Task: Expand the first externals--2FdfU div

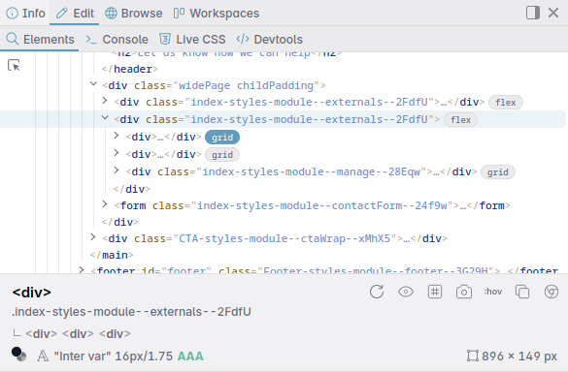Action: (x=105, y=101)
